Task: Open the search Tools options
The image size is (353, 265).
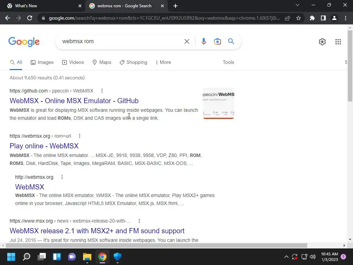Action: click(228, 62)
